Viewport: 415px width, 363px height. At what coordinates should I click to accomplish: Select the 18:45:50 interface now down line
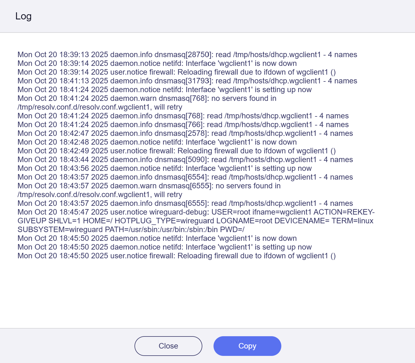[x=157, y=238]
